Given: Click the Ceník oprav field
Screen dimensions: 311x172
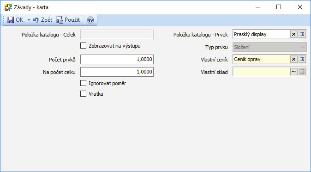Looking at the screenshot, I should point(261,59).
